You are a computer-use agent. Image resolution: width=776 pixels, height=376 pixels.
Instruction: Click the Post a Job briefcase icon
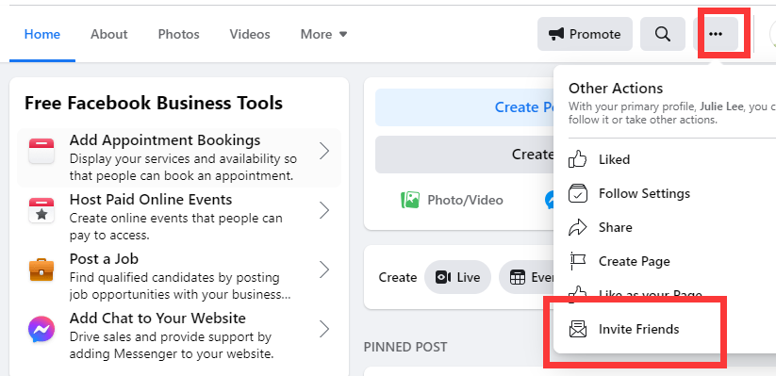41,270
